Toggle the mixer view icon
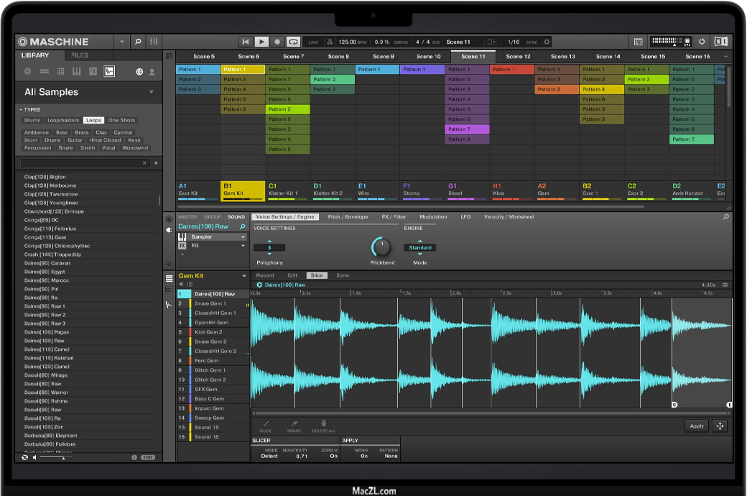747x496 pixels. [154, 42]
